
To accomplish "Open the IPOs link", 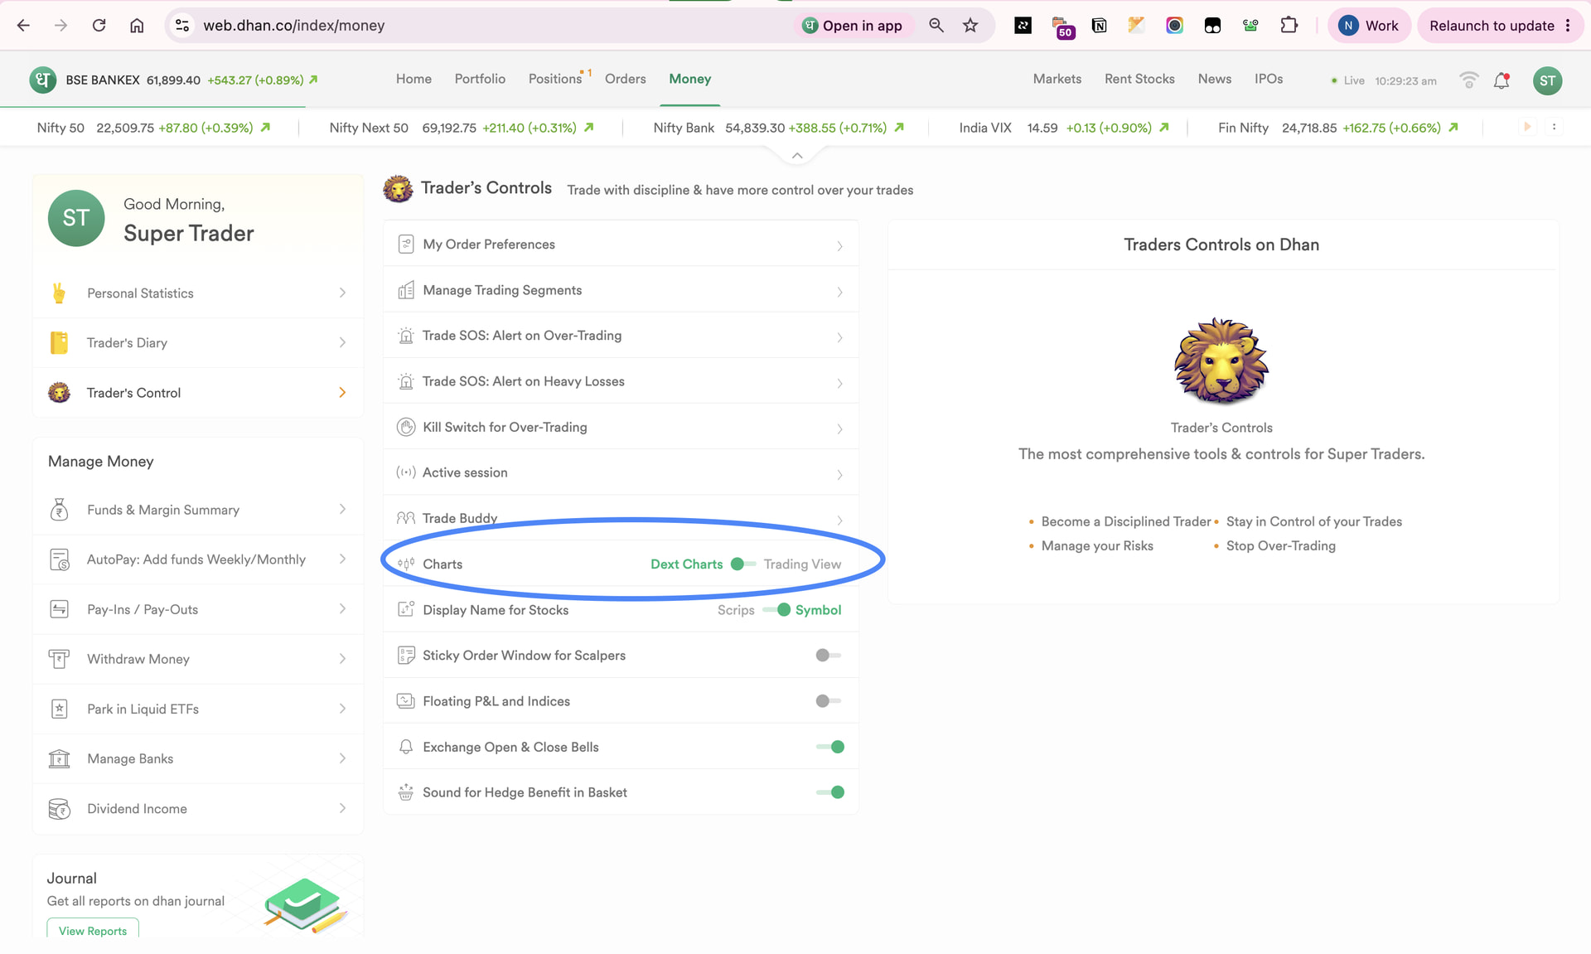I will point(1268,79).
